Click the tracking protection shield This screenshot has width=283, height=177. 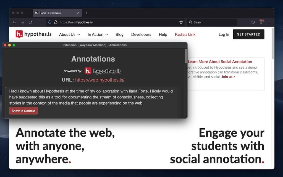coord(50,22)
